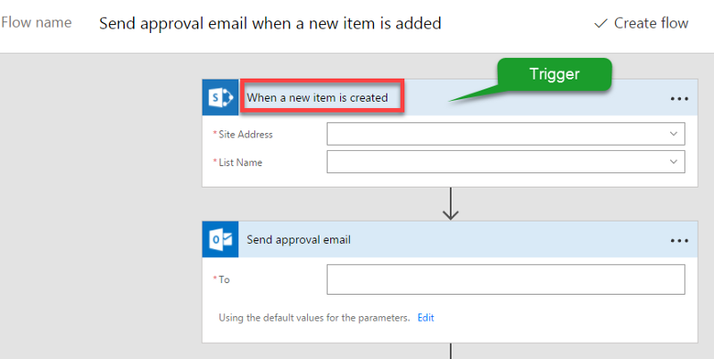Select the 'When a new item is created' title
714x359 pixels.
pyautogui.click(x=318, y=97)
